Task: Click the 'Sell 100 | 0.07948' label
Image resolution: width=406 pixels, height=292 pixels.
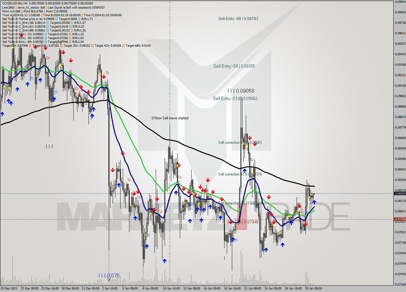Action: point(242,222)
